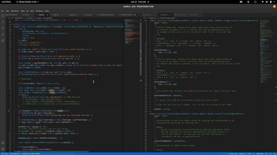Click the breadcrumb path above the left editor
Viewport: 277px width, 155px height.
point(30,18)
